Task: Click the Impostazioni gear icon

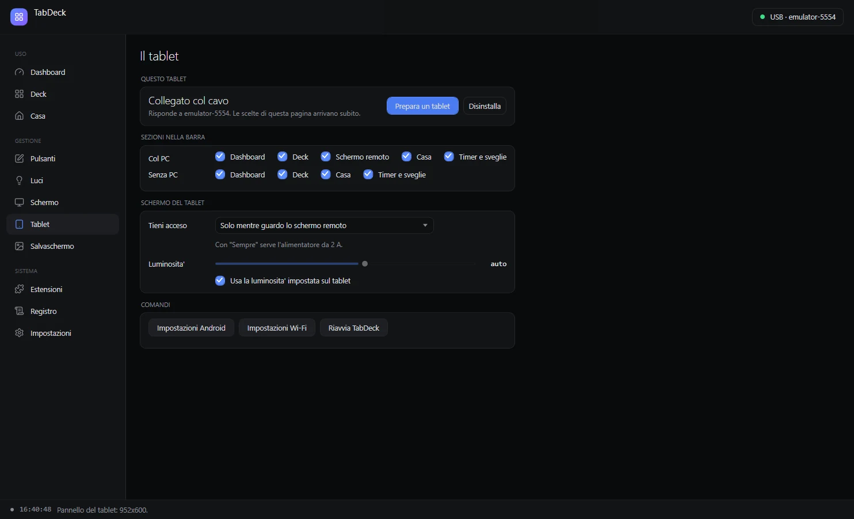Action: 19,333
